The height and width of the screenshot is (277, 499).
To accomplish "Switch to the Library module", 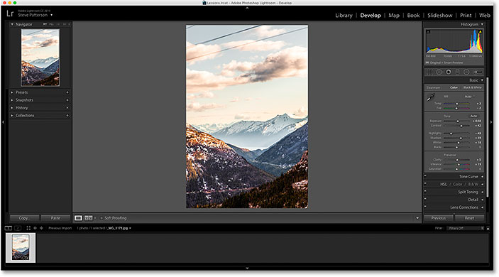I will 344,16.
